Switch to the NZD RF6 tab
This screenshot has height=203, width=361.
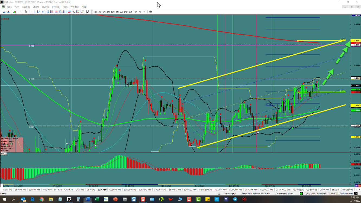pos(8,189)
